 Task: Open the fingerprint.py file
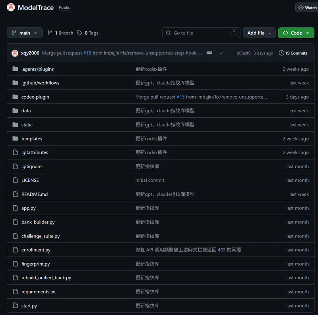click(35, 264)
